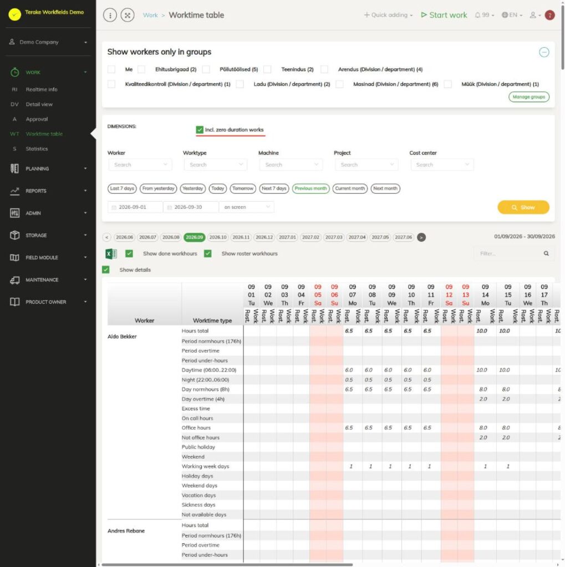Click calendar icon in end date field
The image size is (565, 567).
pos(169,207)
